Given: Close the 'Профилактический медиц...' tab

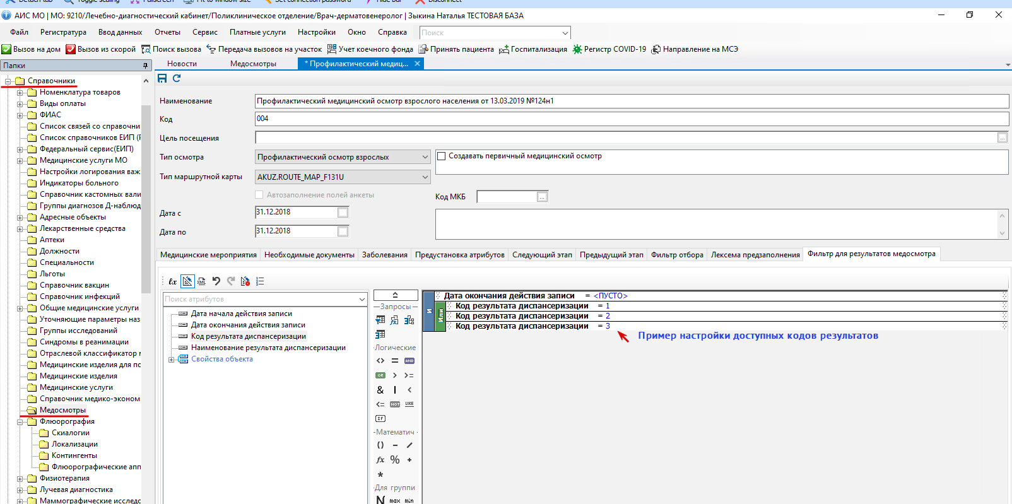Looking at the screenshot, I should click(x=417, y=64).
